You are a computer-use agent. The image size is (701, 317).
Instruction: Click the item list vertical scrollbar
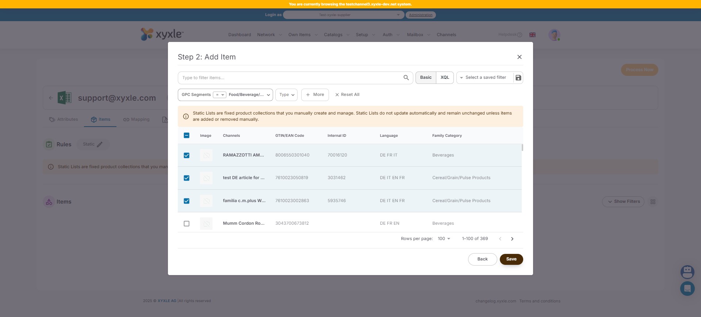(x=522, y=147)
